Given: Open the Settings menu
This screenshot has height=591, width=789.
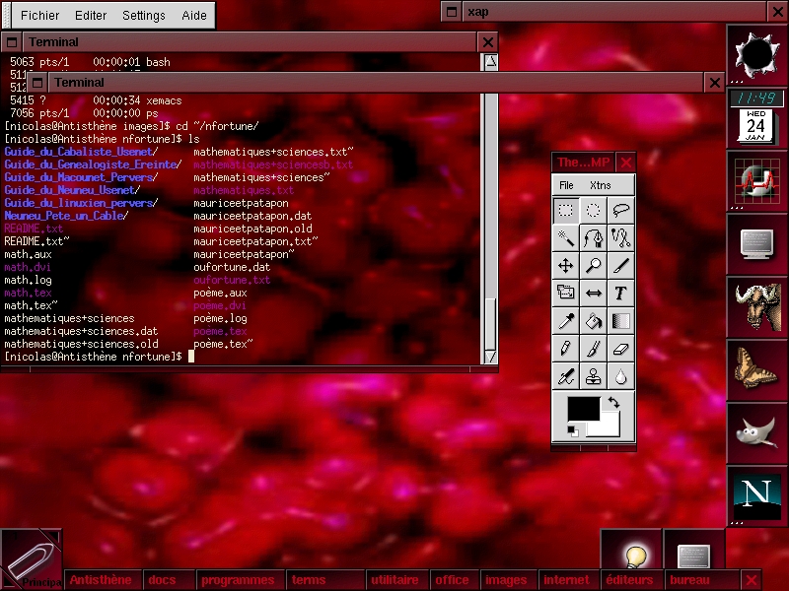Looking at the screenshot, I should coord(143,16).
